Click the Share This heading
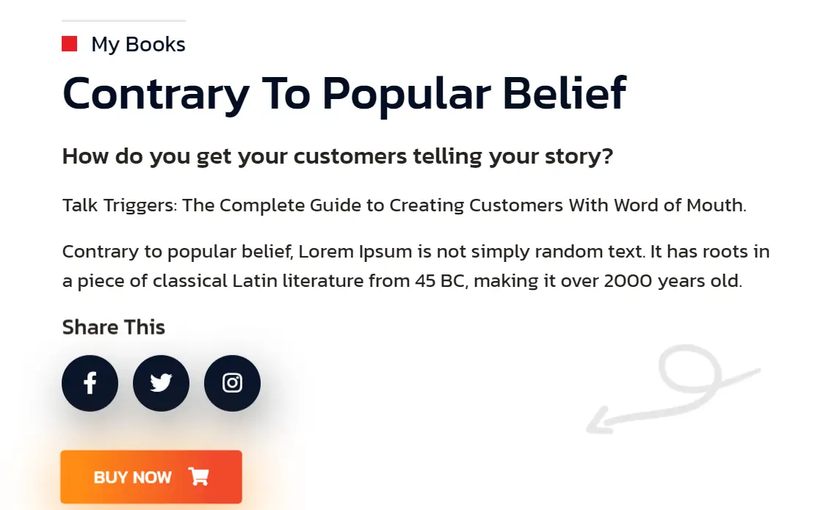This screenshot has height=510, width=826. pos(114,327)
